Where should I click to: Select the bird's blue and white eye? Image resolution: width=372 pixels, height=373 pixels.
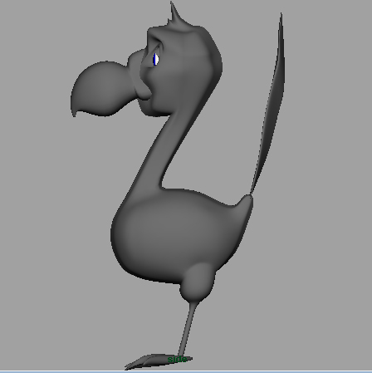[156, 60]
